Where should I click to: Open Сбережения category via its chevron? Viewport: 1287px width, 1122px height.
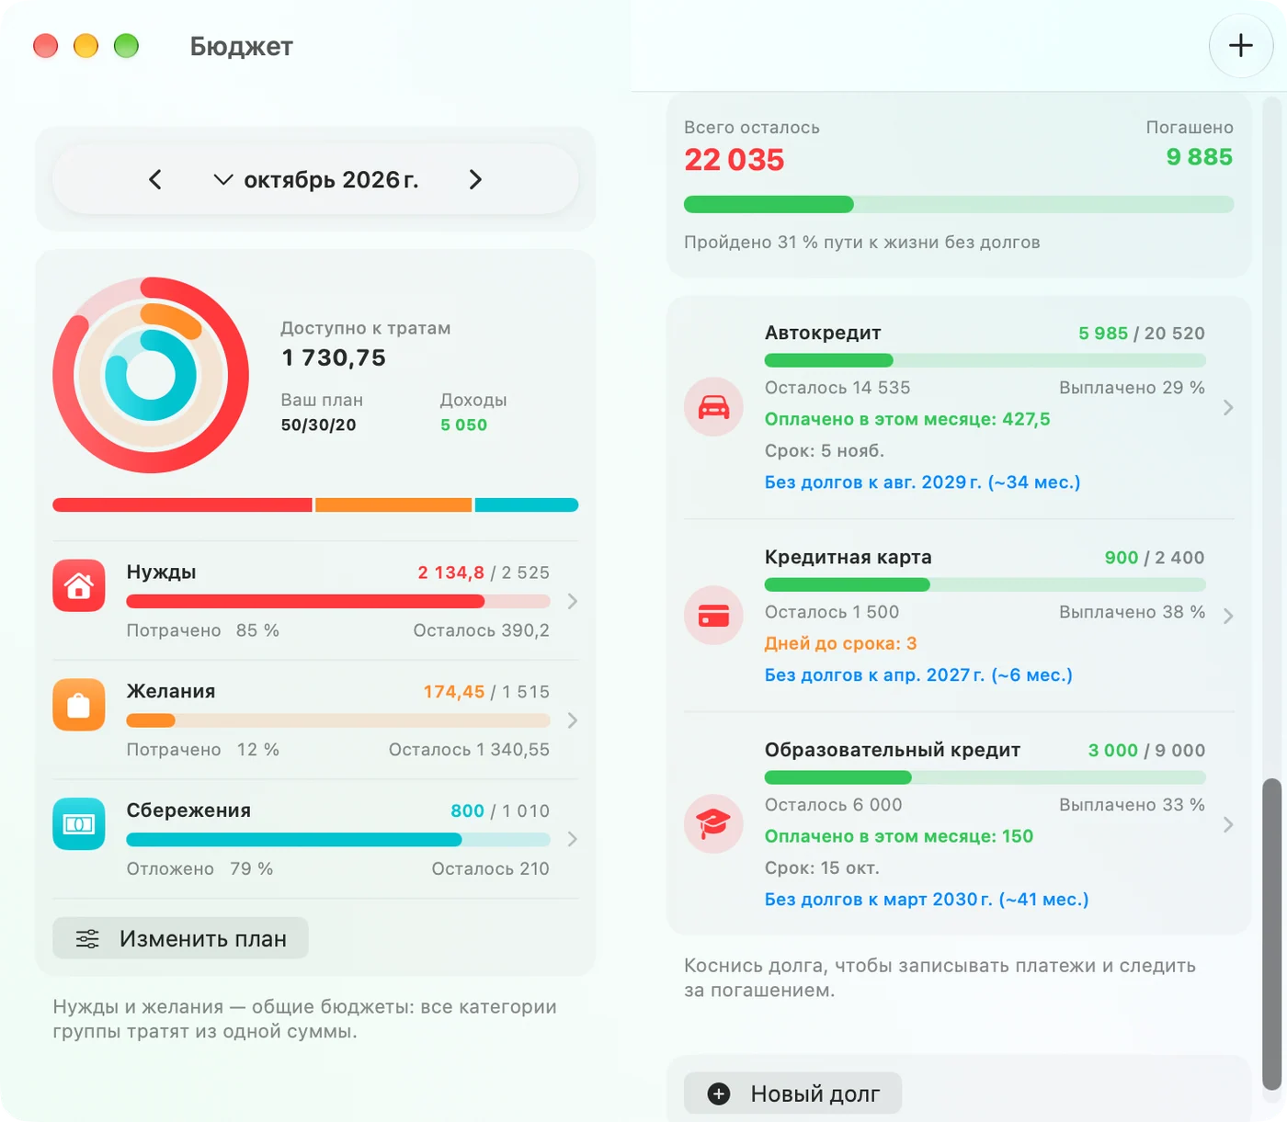click(x=573, y=839)
